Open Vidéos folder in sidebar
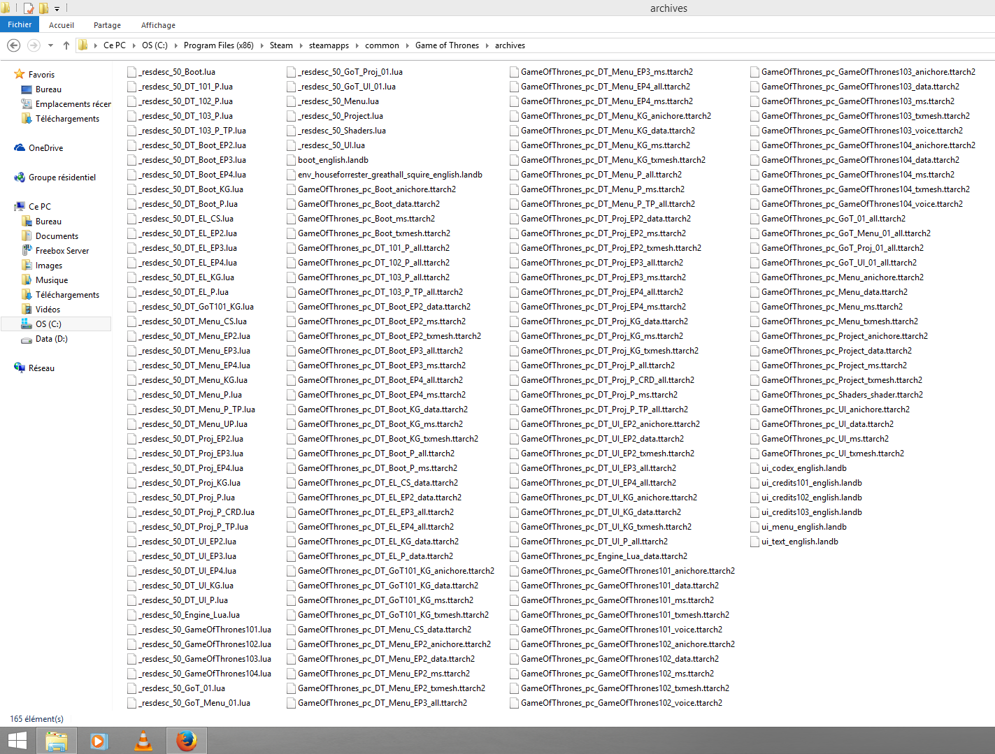 coord(48,310)
